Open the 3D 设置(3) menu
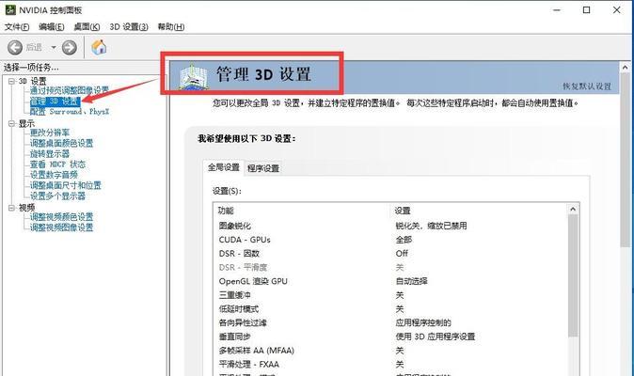 pos(129,26)
